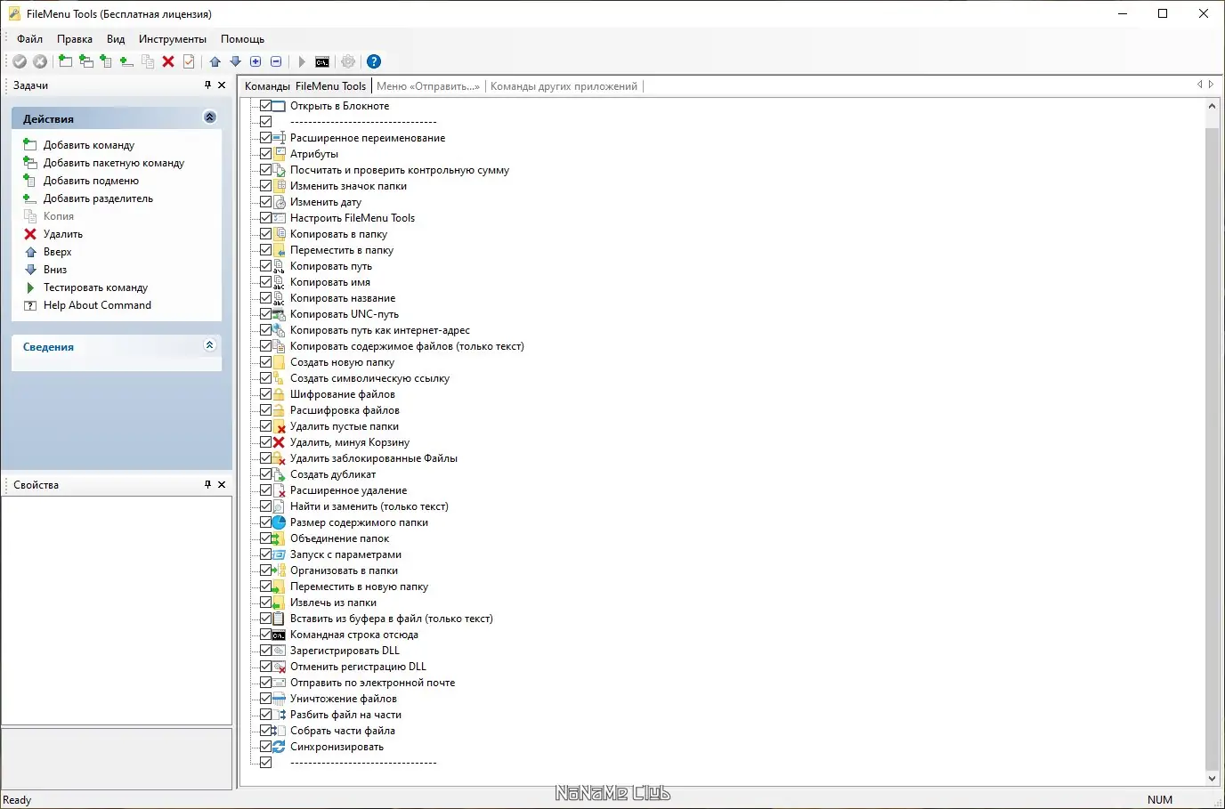Click the lock icon of Шифрование файлов

(x=279, y=394)
